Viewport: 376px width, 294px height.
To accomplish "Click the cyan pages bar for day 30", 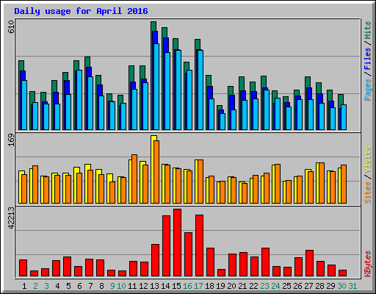I will pos(344,117).
